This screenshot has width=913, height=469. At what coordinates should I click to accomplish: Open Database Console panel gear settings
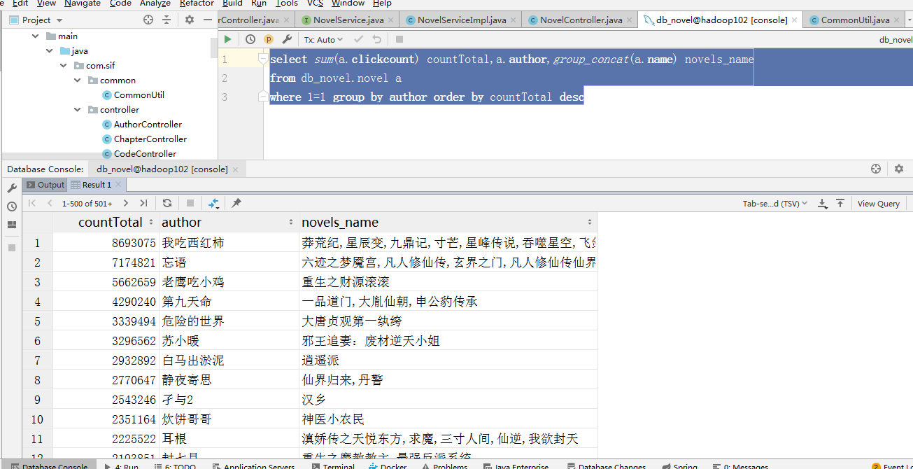point(899,169)
